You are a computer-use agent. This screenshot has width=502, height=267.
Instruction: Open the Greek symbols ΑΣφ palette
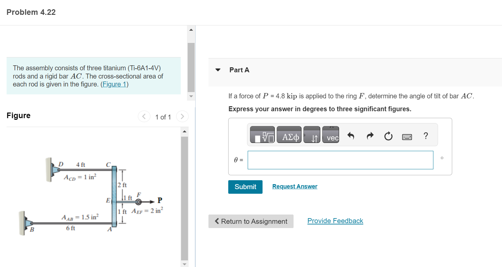tap(289, 135)
